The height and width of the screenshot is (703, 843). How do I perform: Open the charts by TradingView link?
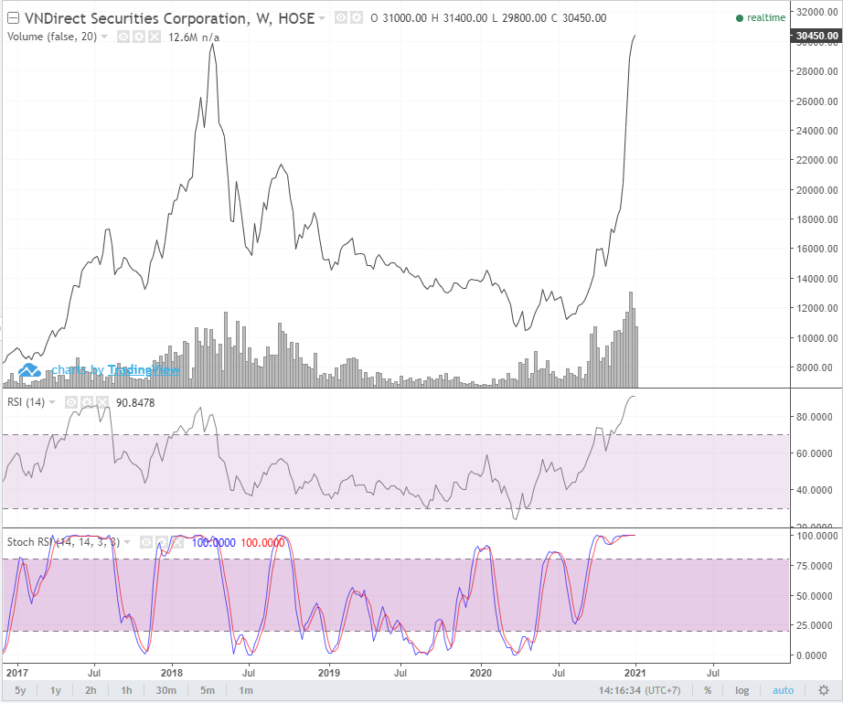[115, 369]
